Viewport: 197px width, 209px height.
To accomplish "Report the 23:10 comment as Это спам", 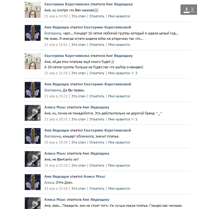I will click(78, 166).
